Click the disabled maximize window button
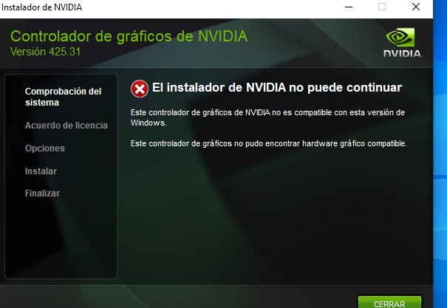 tap(382, 7)
